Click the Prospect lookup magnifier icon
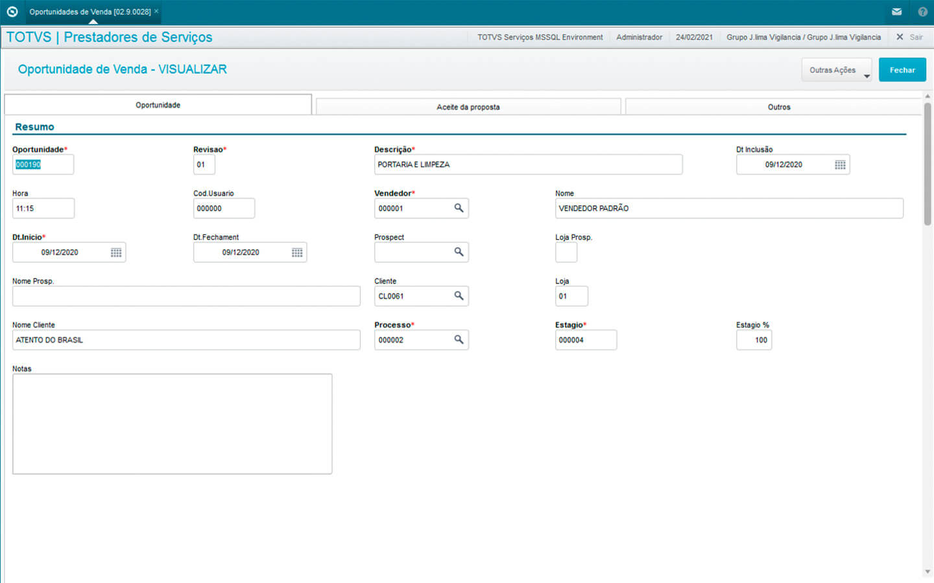The height and width of the screenshot is (583, 934). (459, 252)
